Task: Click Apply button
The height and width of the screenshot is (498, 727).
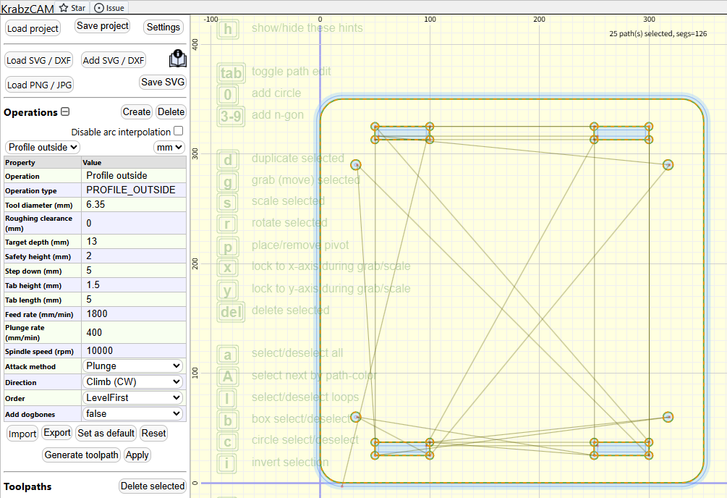Action: coord(137,455)
